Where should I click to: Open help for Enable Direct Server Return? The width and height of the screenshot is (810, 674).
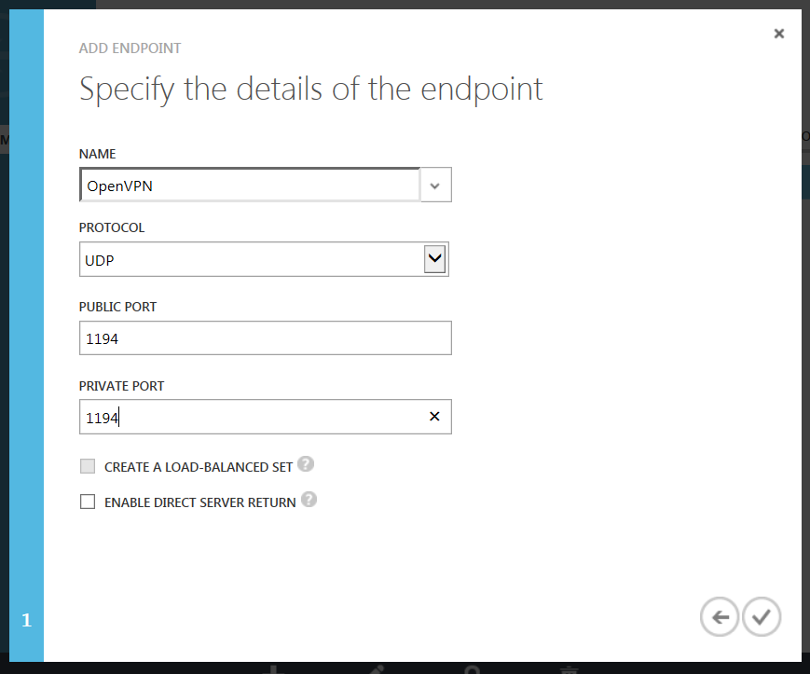click(309, 501)
